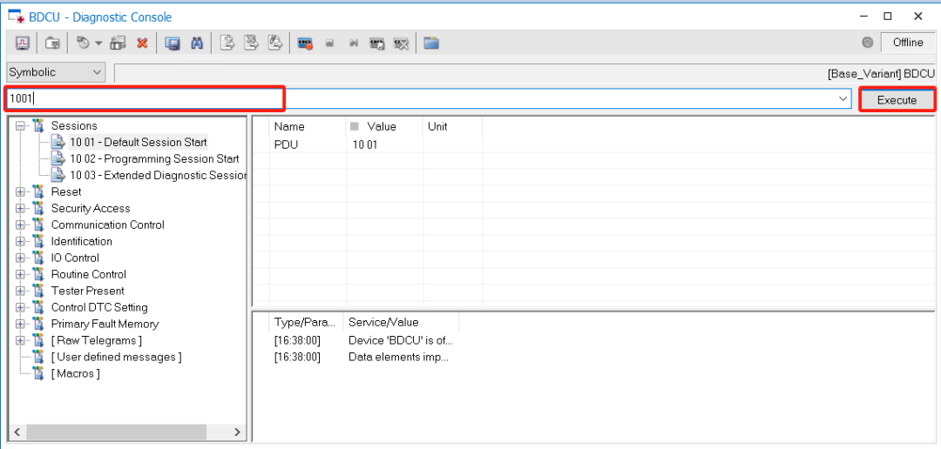Click the Name column header
The height and width of the screenshot is (449, 941).
(x=308, y=126)
